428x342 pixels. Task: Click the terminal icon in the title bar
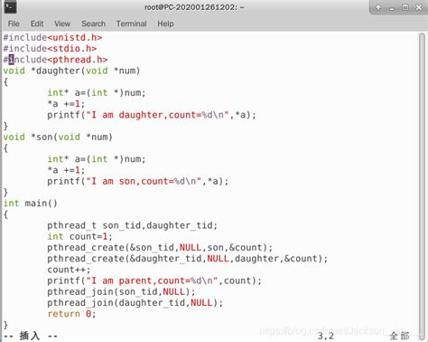pos(10,7)
